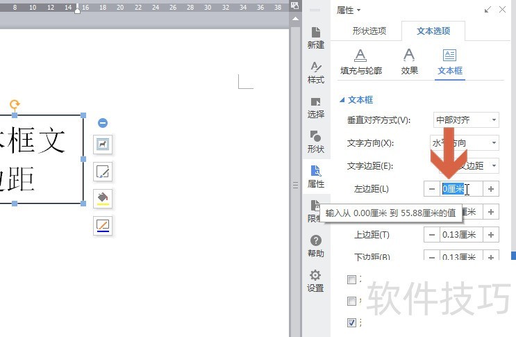Click the 上边距 0.13厘米 input field

(461, 235)
